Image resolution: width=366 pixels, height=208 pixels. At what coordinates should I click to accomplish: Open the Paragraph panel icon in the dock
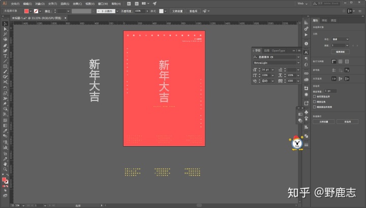pyautogui.click(x=306, y=58)
